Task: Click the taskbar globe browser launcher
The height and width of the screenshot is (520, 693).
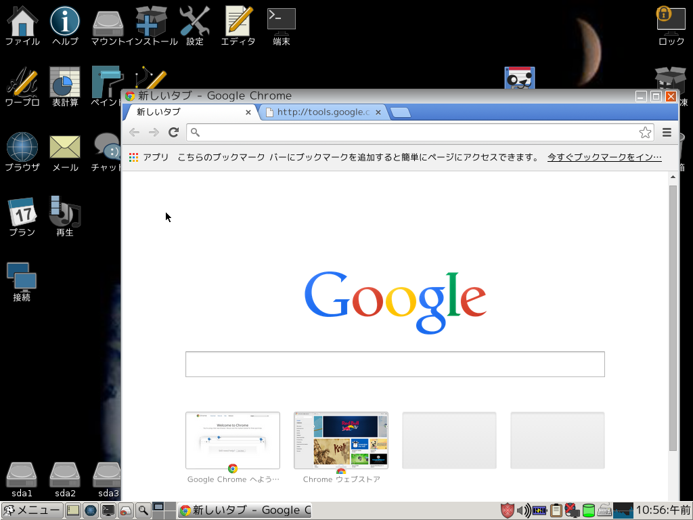Action: pos(91,511)
